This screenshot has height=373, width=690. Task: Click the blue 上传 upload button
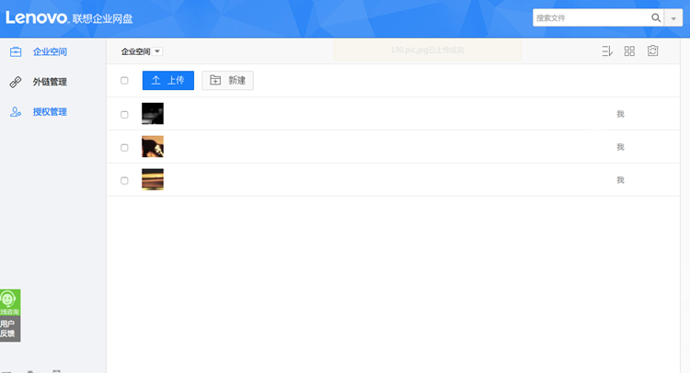pyautogui.click(x=168, y=81)
